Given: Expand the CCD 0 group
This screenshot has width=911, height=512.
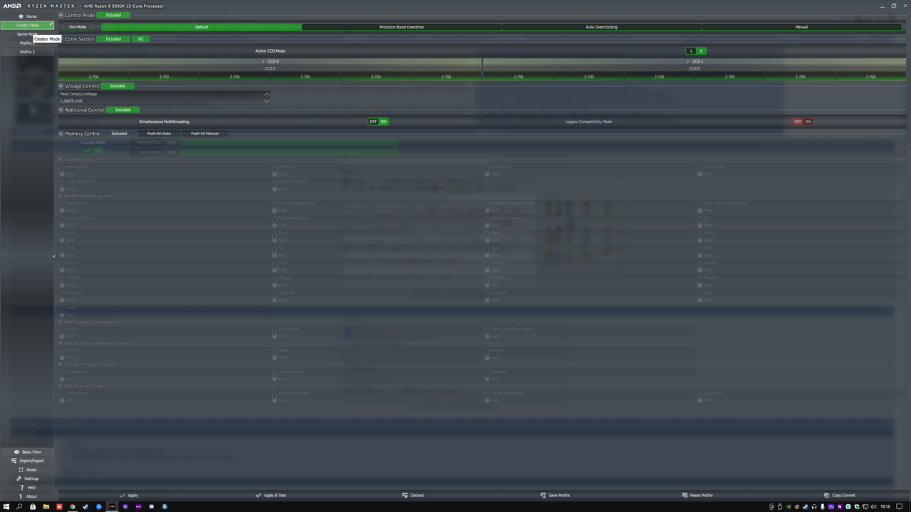Looking at the screenshot, I should click(264, 61).
